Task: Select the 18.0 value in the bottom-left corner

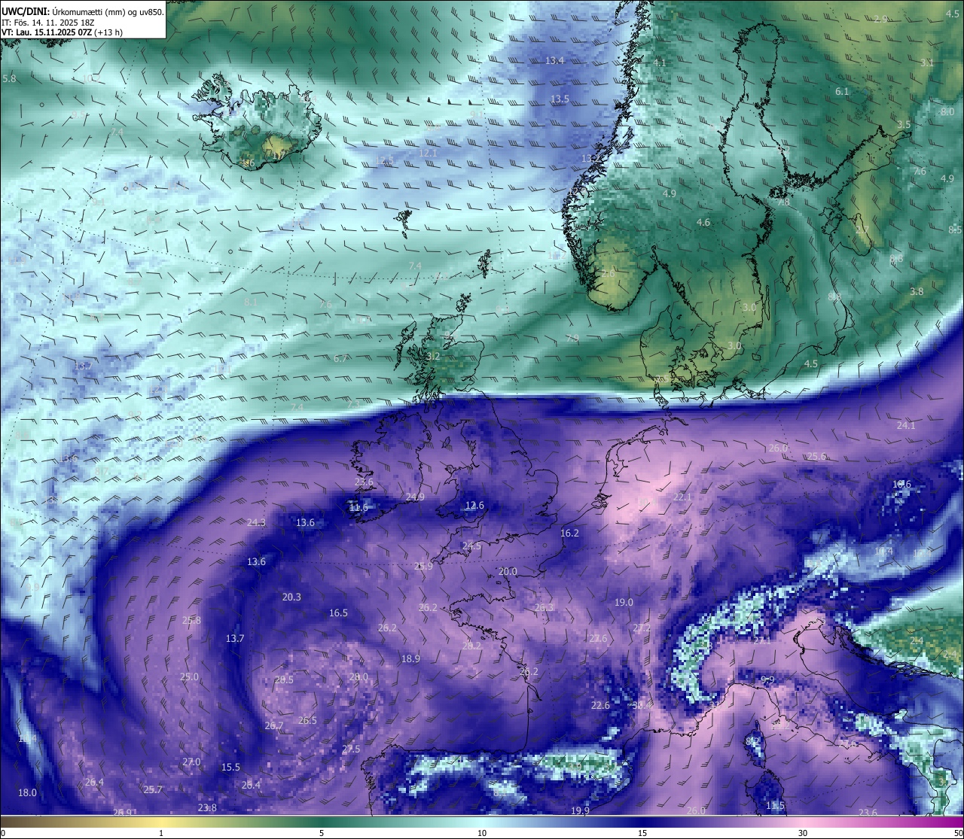Action: pyautogui.click(x=27, y=793)
